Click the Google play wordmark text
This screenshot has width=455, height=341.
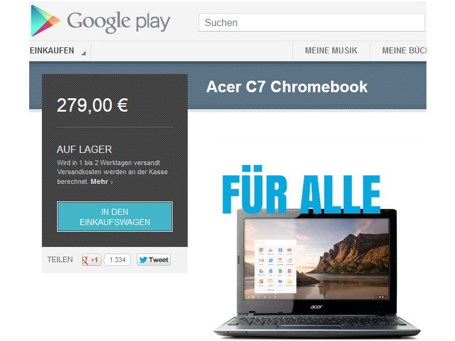118,22
